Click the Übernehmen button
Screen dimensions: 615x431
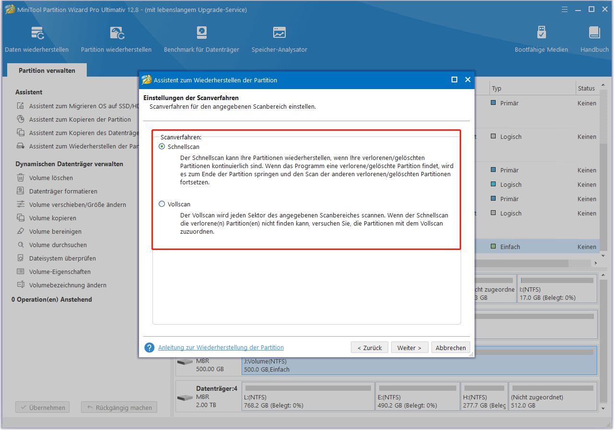tap(43, 408)
